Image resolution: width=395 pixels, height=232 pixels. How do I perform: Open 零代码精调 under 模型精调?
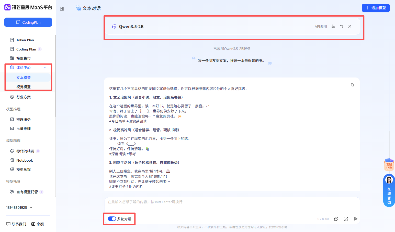(x=25, y=151)
